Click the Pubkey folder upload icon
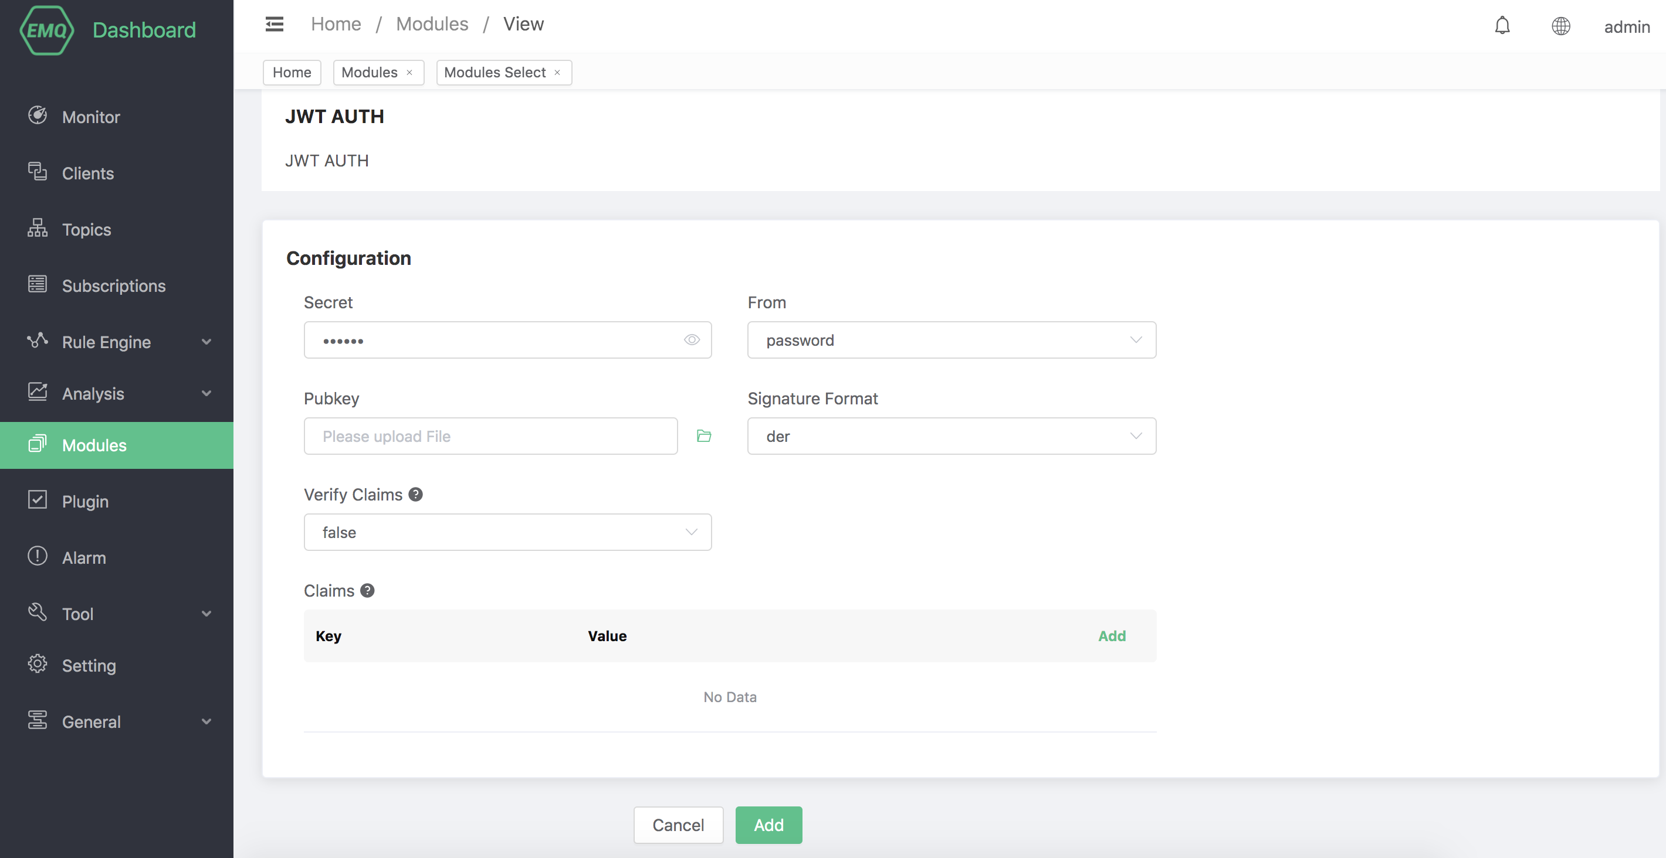The width and height of the screenshot is (1666, 858). click(x=704, y=436)
